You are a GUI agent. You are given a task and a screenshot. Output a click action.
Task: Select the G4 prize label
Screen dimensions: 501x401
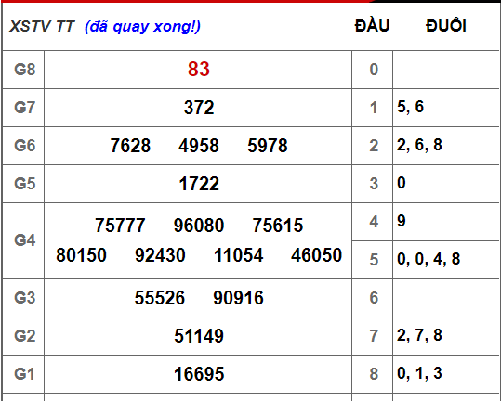(24, 240)
